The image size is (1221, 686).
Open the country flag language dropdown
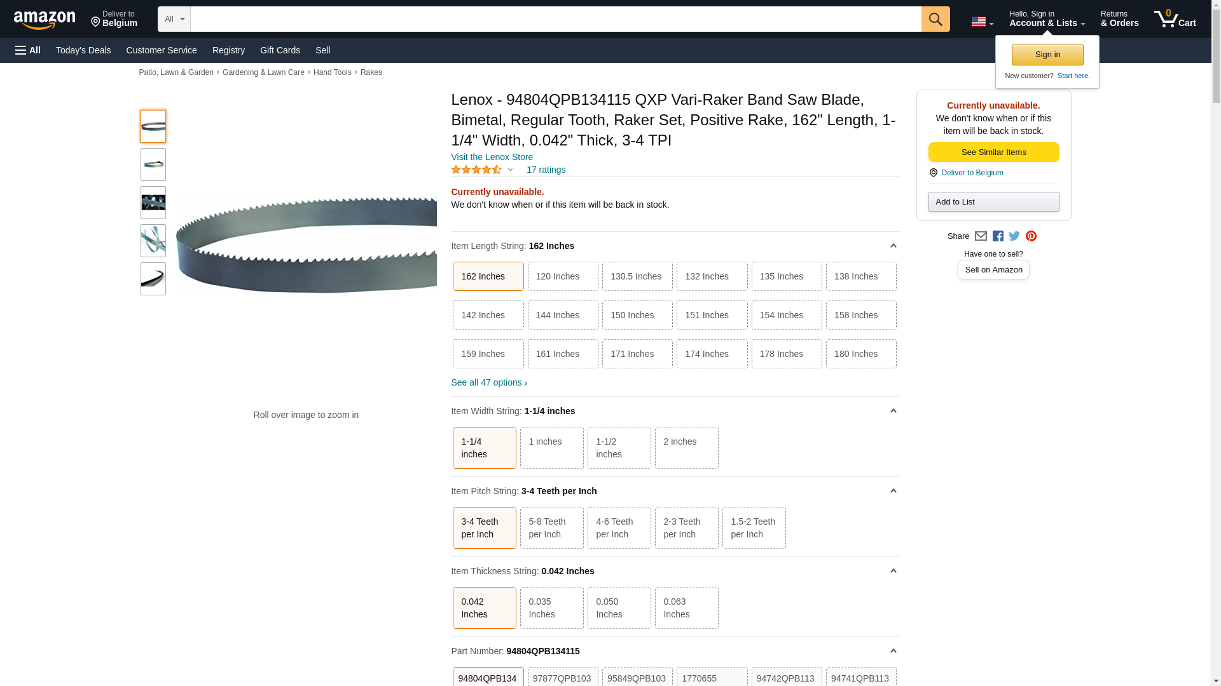[982, 22]
